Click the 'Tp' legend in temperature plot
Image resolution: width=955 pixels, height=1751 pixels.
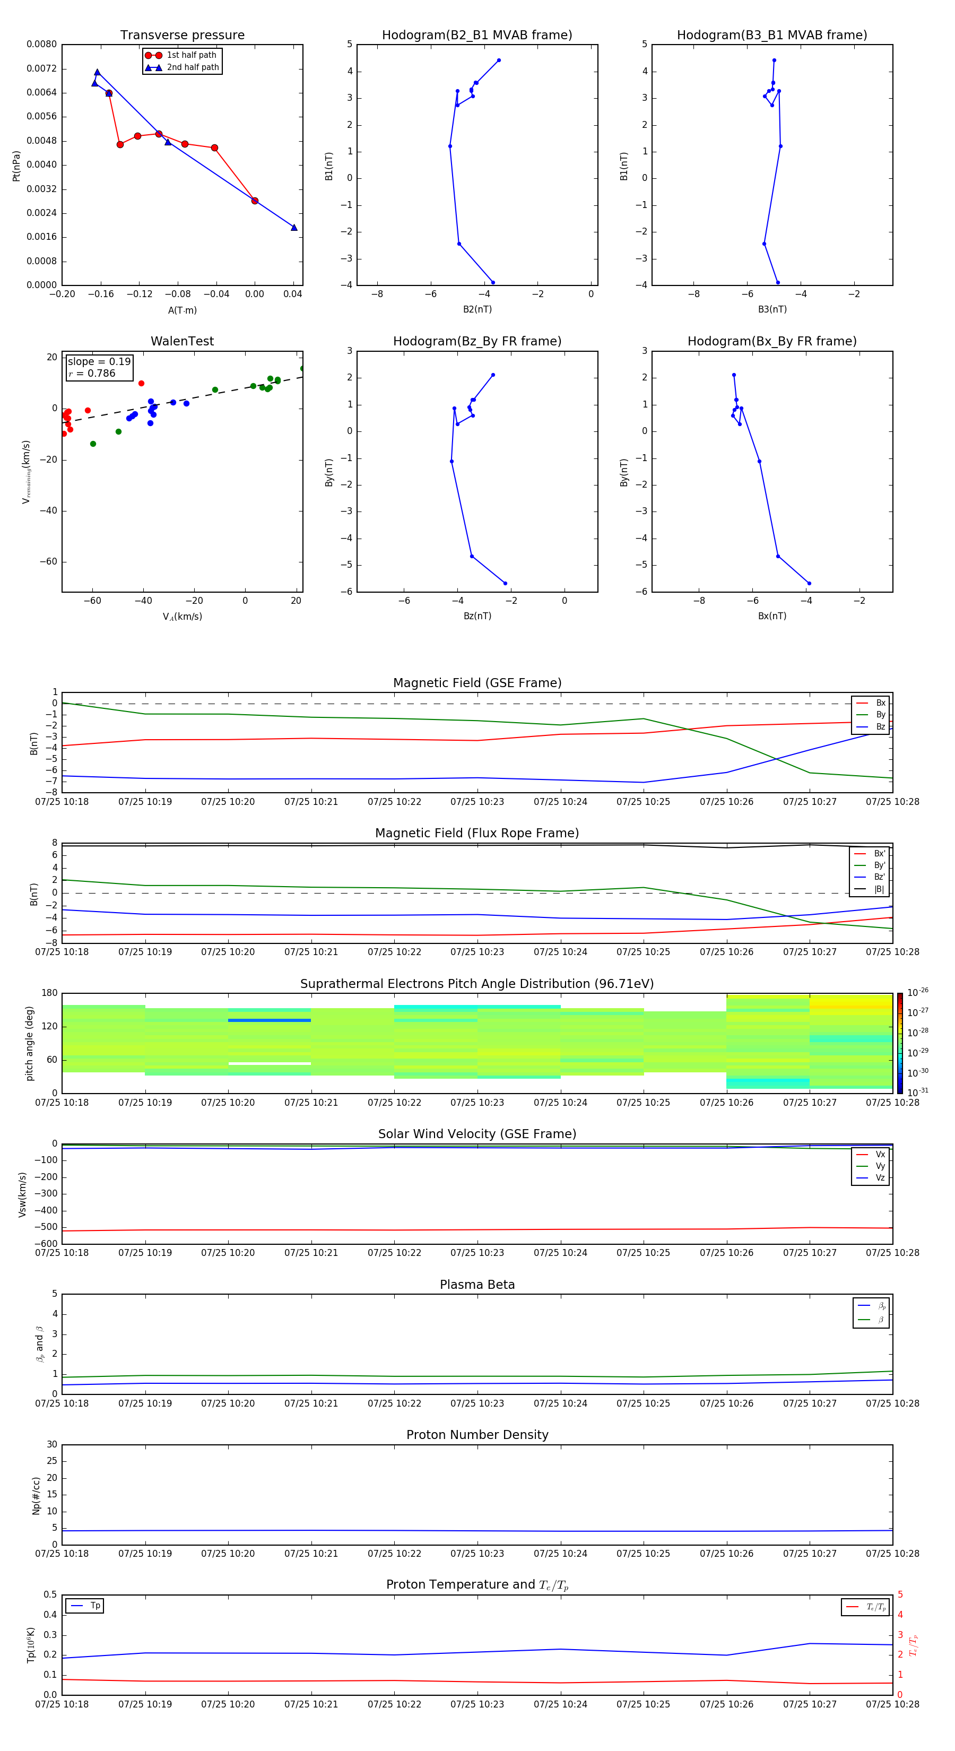tap(85, 1606)
